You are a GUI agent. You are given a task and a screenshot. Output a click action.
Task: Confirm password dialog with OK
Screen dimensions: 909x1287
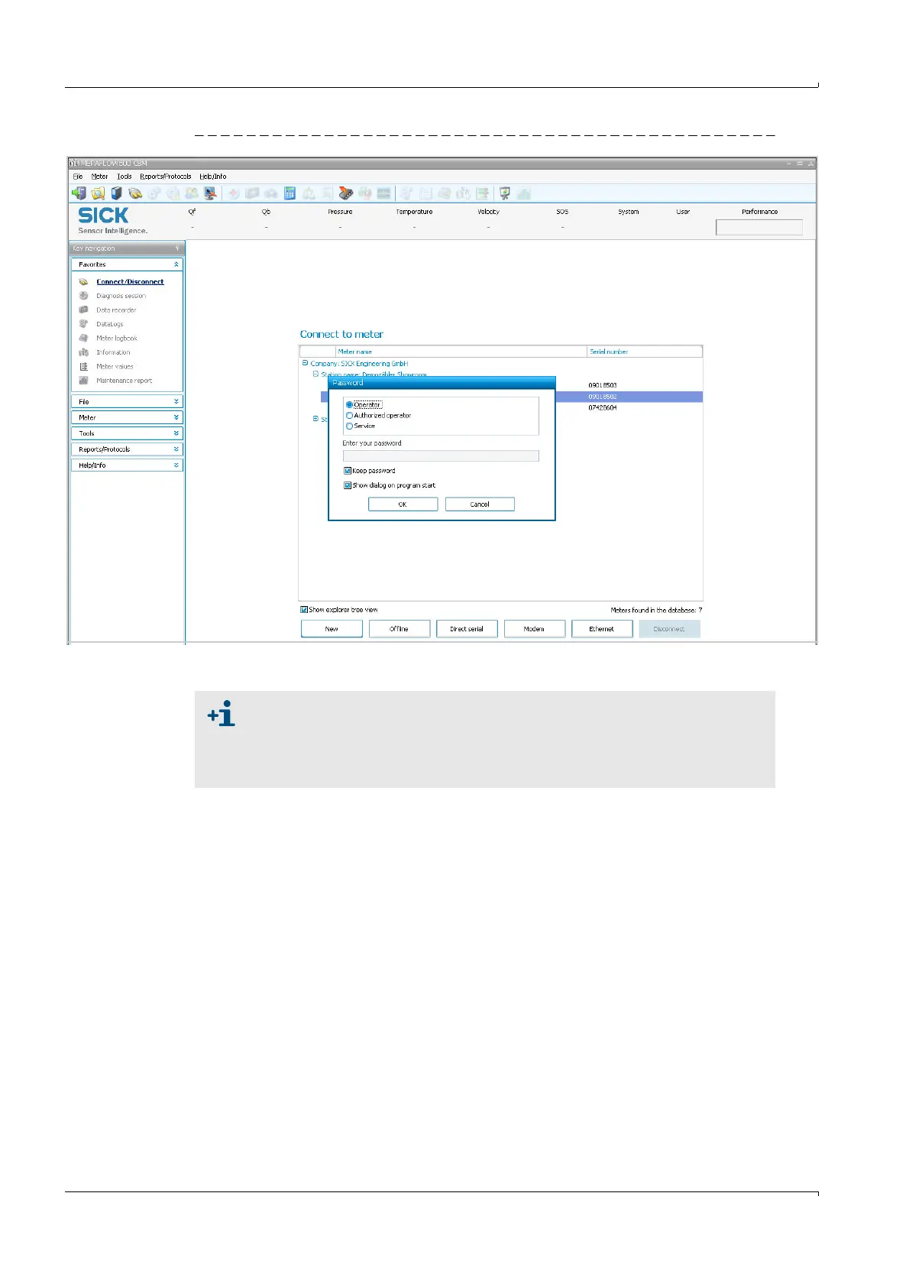coord(403,504)
